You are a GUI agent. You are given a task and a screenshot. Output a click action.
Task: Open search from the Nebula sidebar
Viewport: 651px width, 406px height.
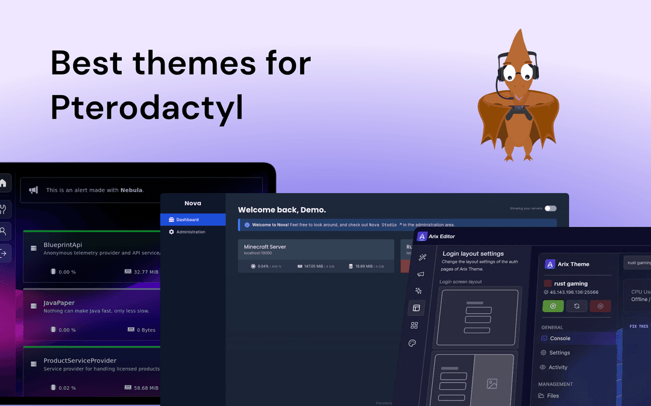pos(4,232)
